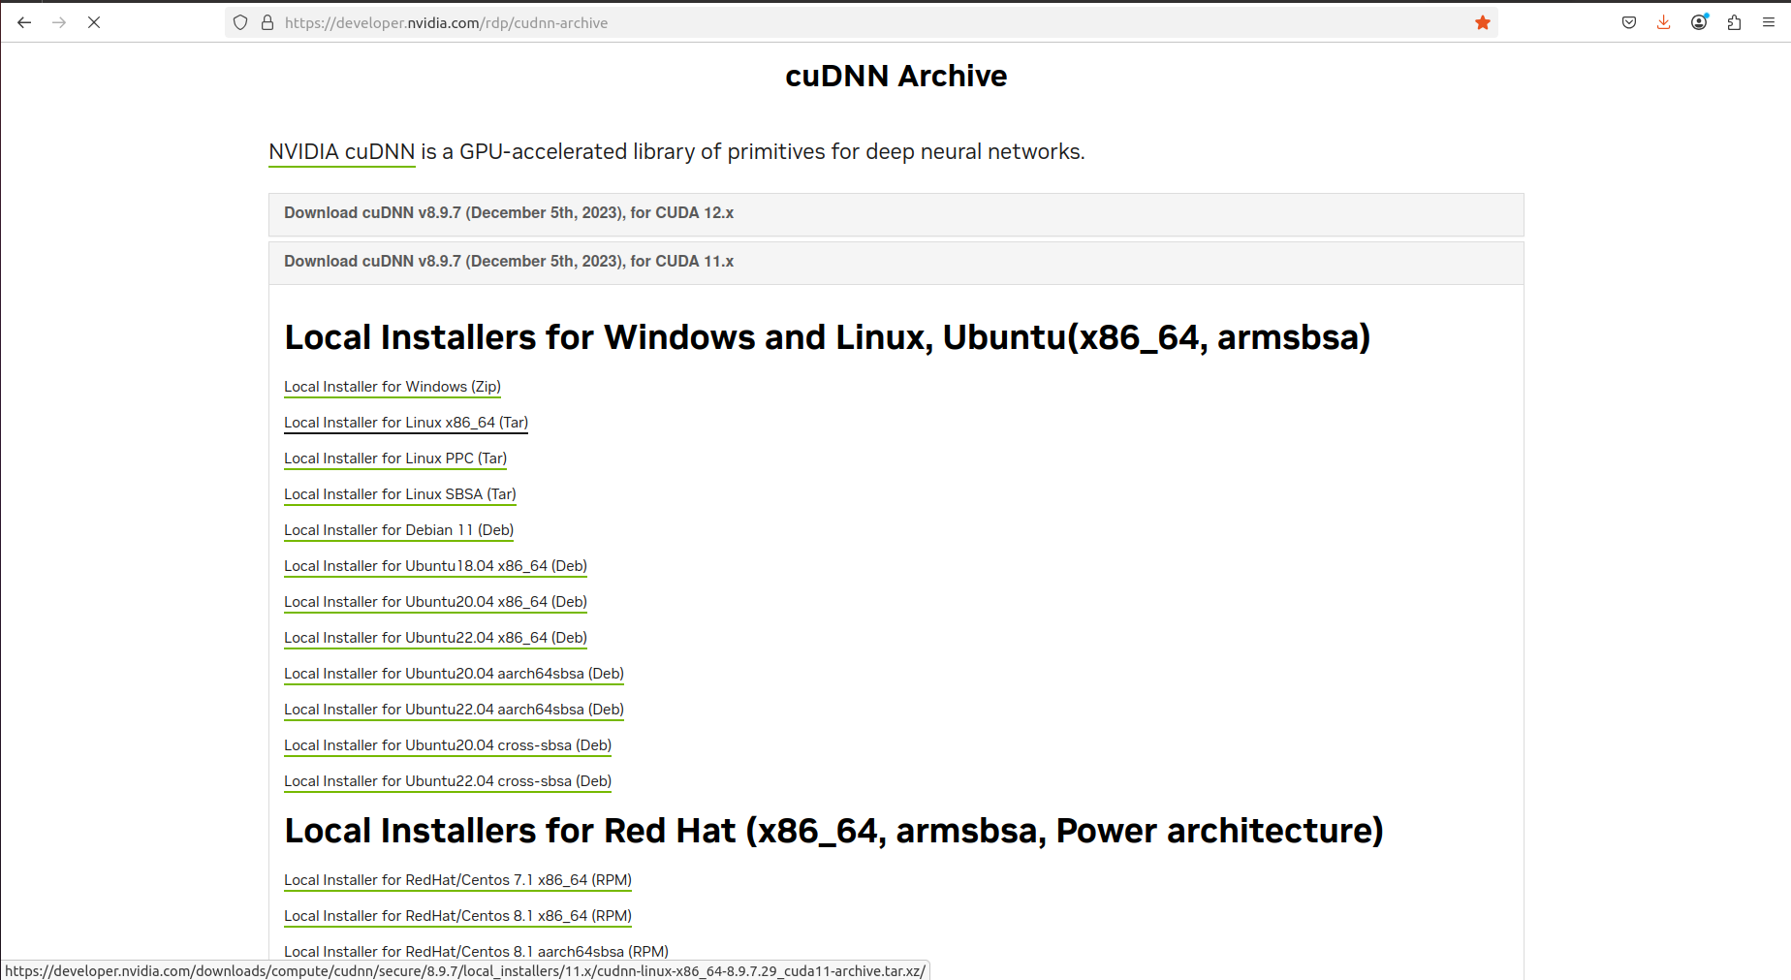Viewport: 1791px width, 980px height.
Task: Download Local Installer for Linux SBSA (Tar)
Action: [x=400, y=494]
